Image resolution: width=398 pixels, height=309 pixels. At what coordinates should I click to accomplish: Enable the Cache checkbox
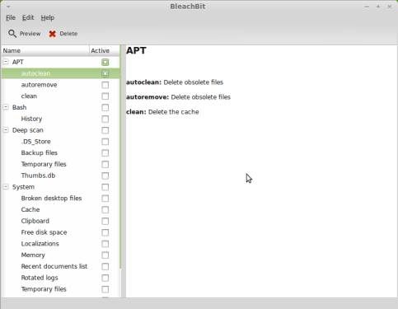point(105,209)
